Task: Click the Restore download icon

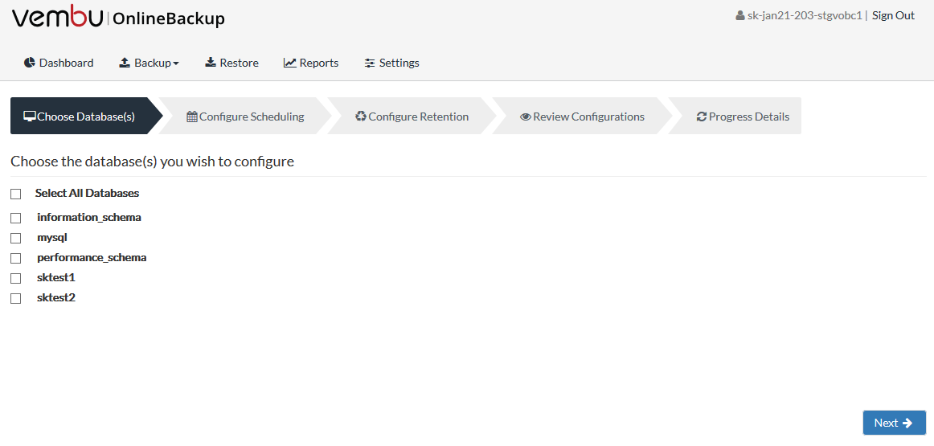Action: pos(211,63)
